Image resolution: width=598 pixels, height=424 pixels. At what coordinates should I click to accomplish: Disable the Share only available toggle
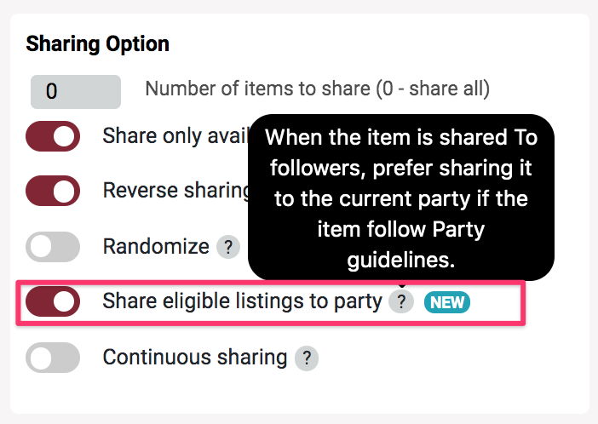(53, 136)
